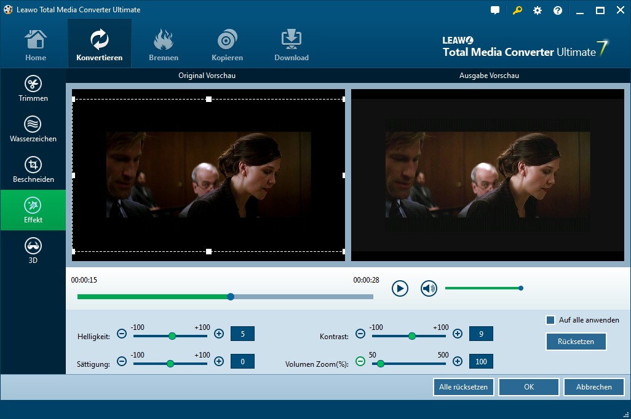This screenshot has height=419, width=631.
Task: Open the 3D settings panel
Action: (x=33, y=251)
